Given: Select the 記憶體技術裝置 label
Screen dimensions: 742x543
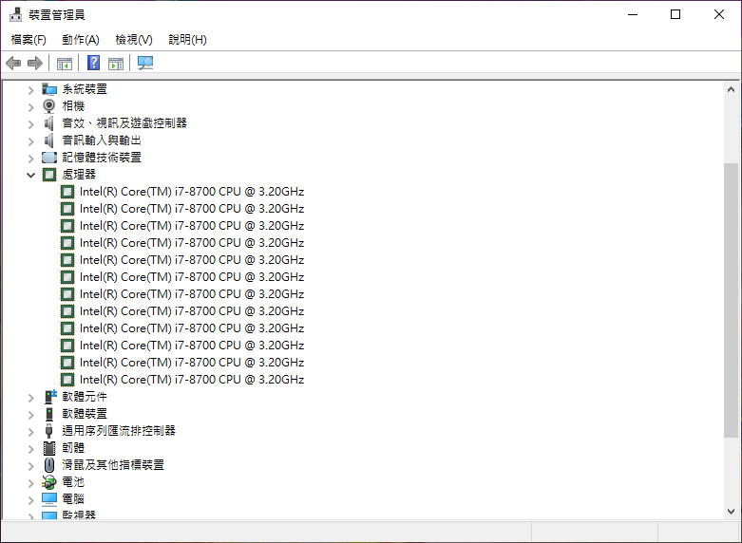Looking at the screenshot, I should tap(102, 157).
